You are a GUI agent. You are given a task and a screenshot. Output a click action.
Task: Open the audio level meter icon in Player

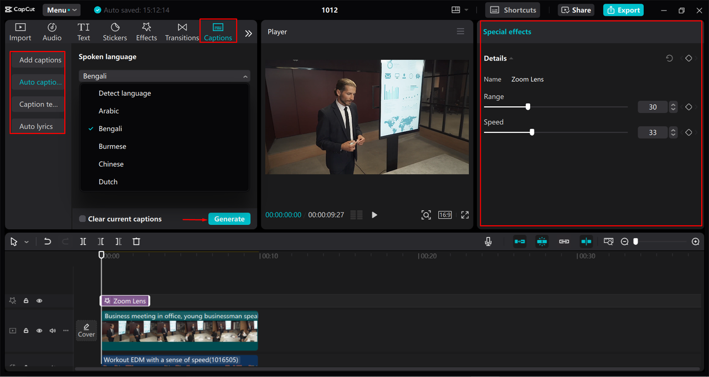(356, 215)
